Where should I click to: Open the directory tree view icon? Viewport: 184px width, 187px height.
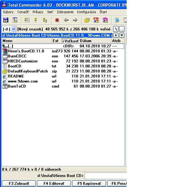tap(15, 20)
